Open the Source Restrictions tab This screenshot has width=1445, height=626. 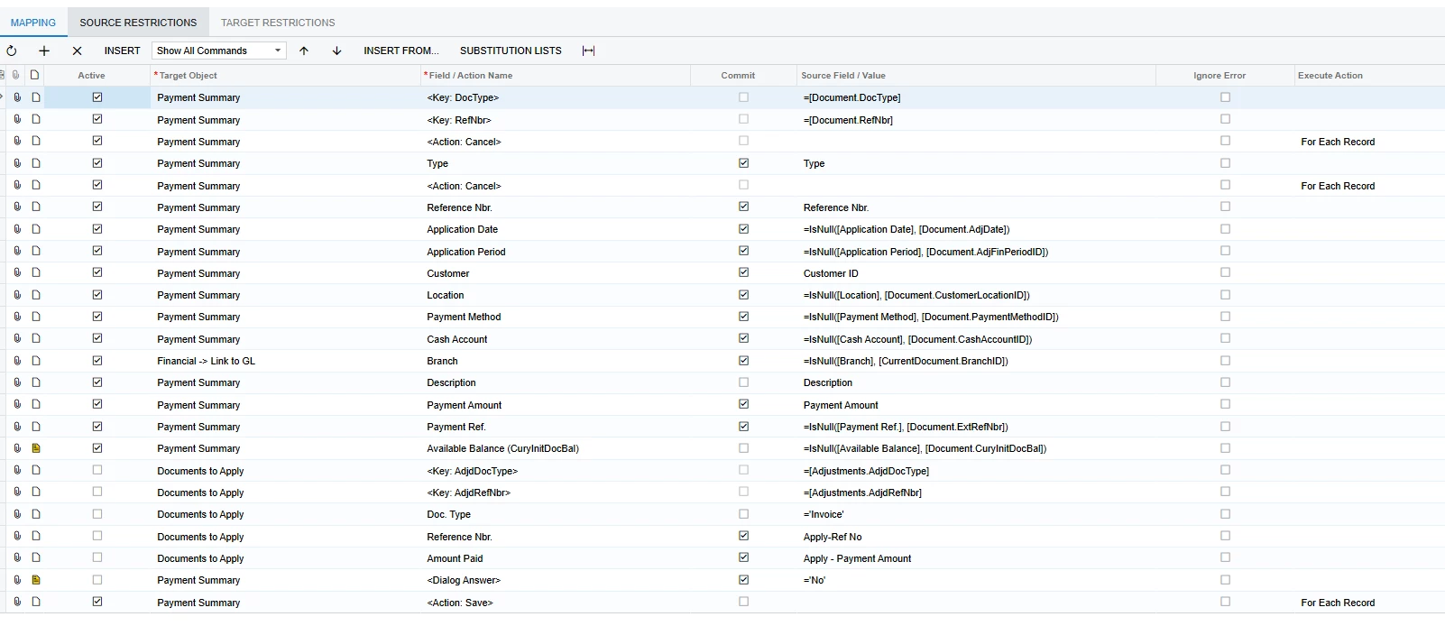coord(138,23)
